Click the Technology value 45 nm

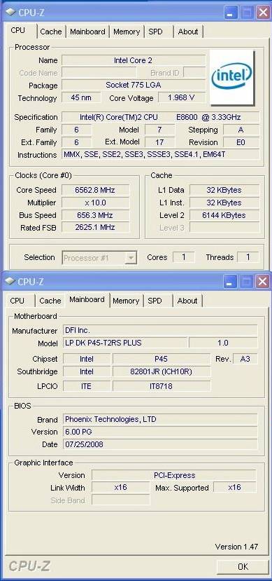click(81, 98)
